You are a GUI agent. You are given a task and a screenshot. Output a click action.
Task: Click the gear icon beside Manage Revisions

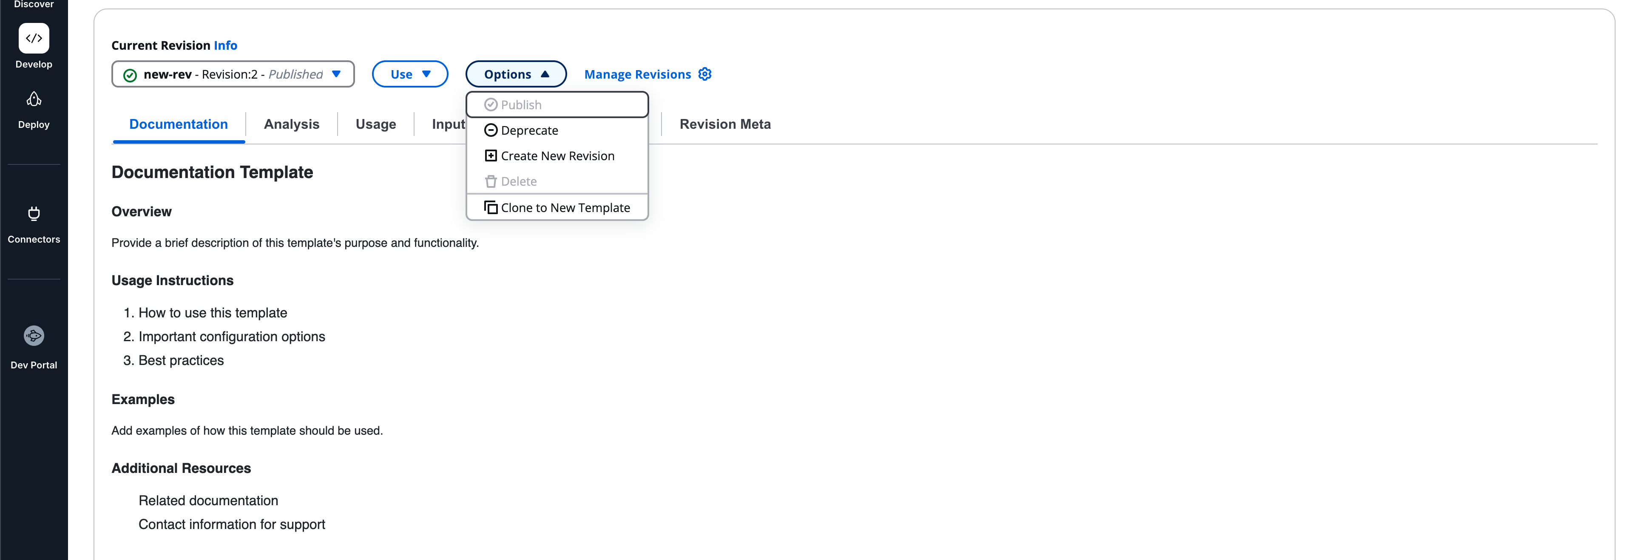coord(705,74)
